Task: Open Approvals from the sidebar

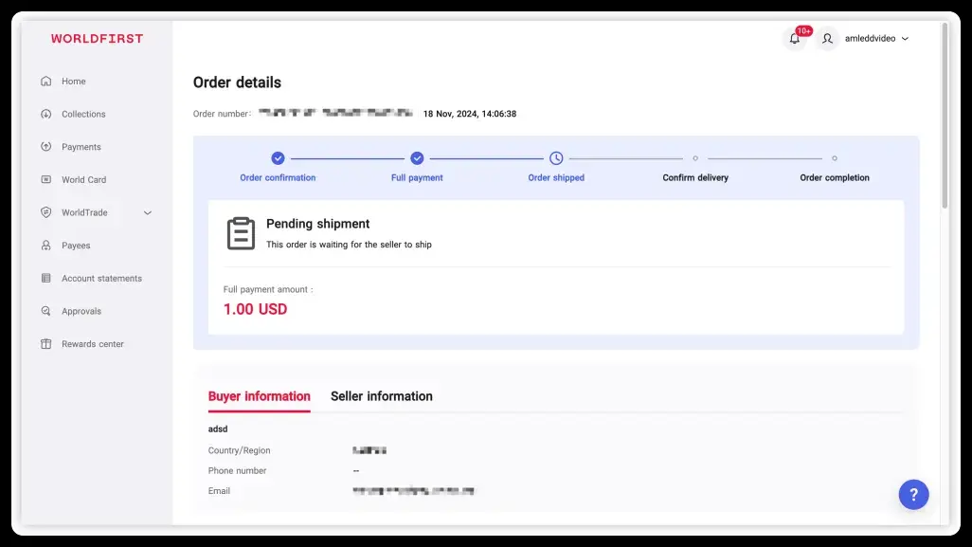Action: tap(81, 311)
